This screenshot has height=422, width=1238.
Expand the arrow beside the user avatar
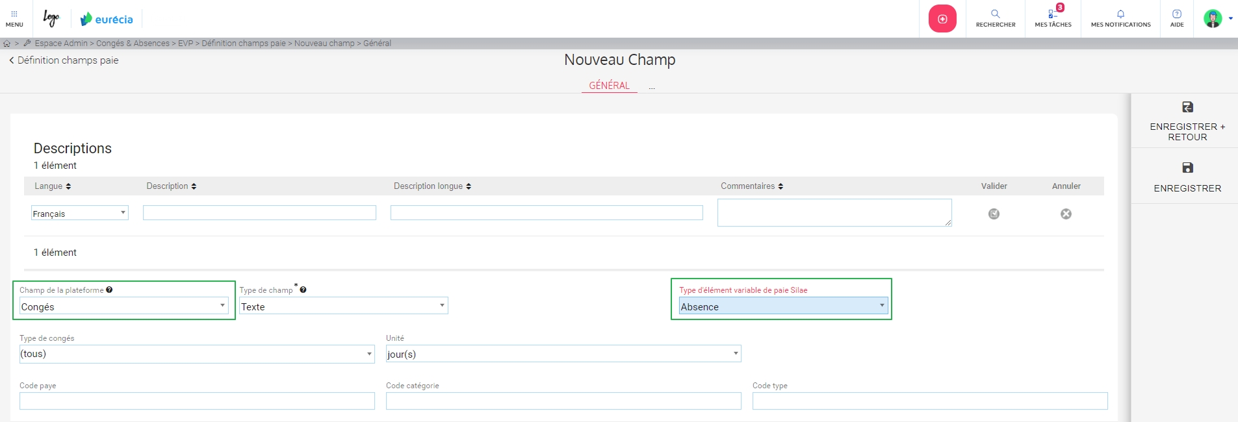[x=1231, y=18]
